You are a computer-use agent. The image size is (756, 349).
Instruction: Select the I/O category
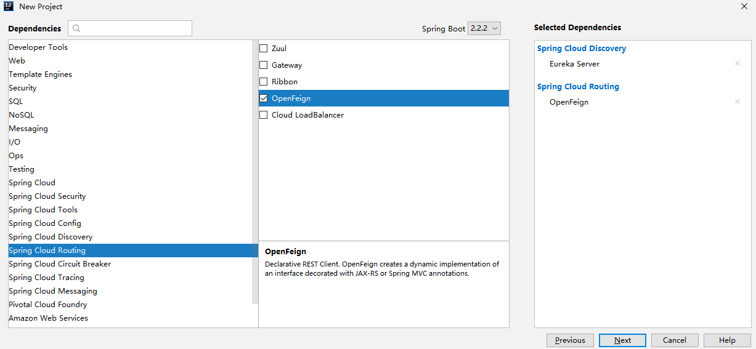[130, 142]
